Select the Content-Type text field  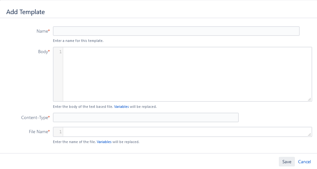coord(146,117)
